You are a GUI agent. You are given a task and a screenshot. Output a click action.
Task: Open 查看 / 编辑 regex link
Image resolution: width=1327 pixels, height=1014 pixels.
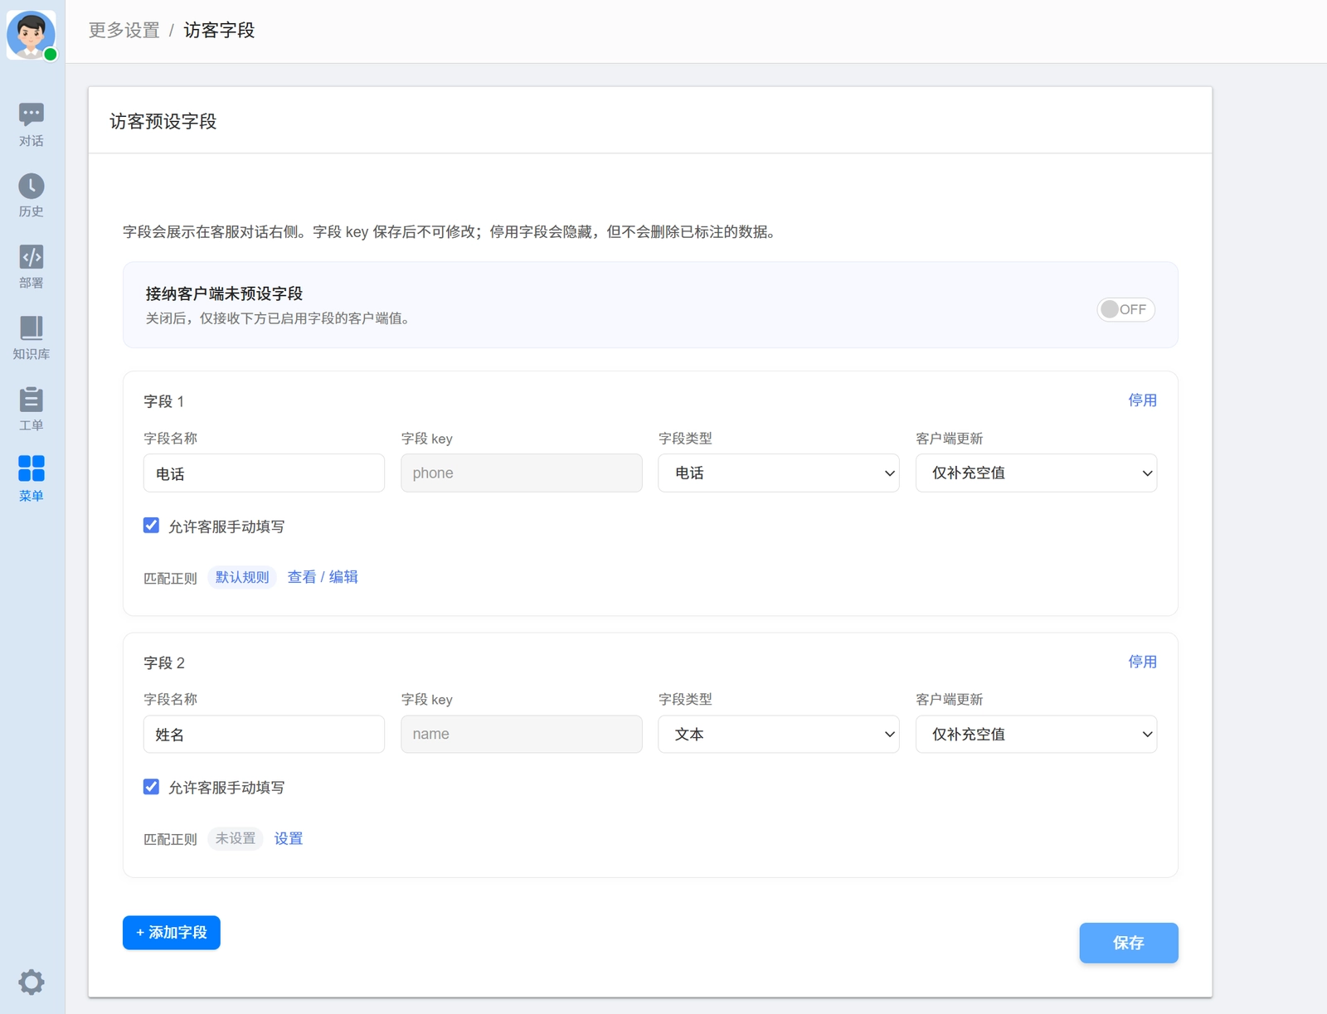pyautogui.click(x=323, y=577)
